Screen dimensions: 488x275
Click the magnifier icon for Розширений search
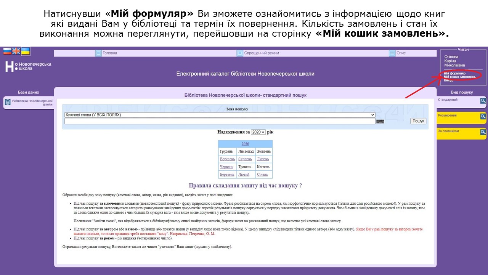(483, 116)
